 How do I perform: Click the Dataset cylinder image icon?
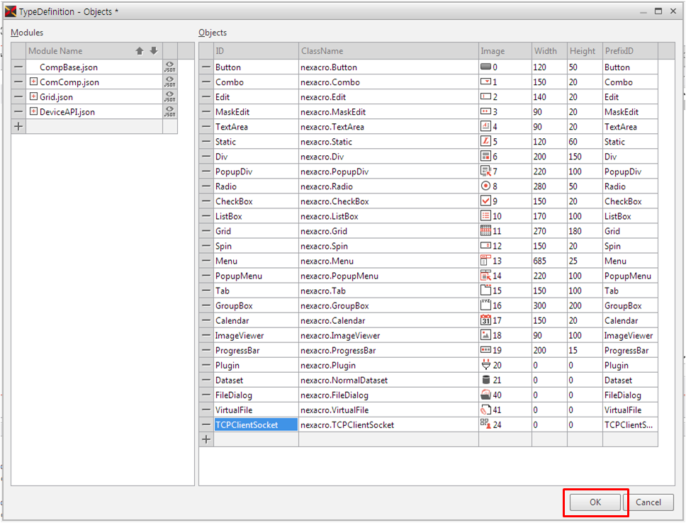pos(485,380)
